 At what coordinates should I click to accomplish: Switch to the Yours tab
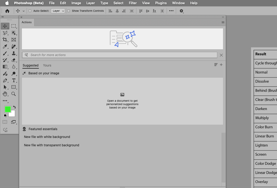[47, 65]
